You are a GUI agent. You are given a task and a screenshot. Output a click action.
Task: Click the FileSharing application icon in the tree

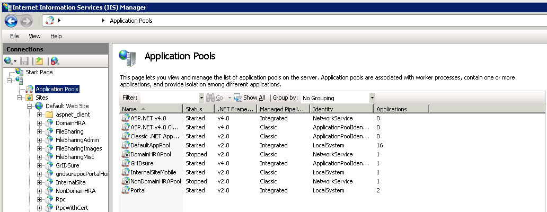tap(49, 131)
